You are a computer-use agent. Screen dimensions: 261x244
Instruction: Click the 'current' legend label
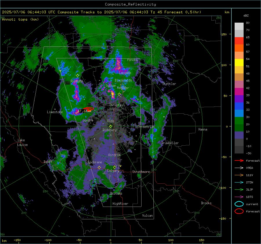(x=252, y=204)
